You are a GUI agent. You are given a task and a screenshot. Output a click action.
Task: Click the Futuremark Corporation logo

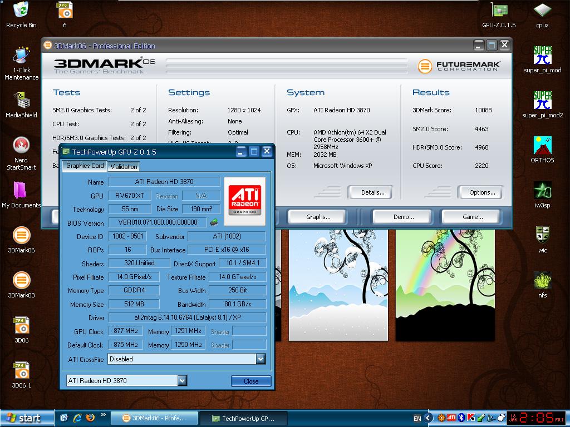click(459, 66)
